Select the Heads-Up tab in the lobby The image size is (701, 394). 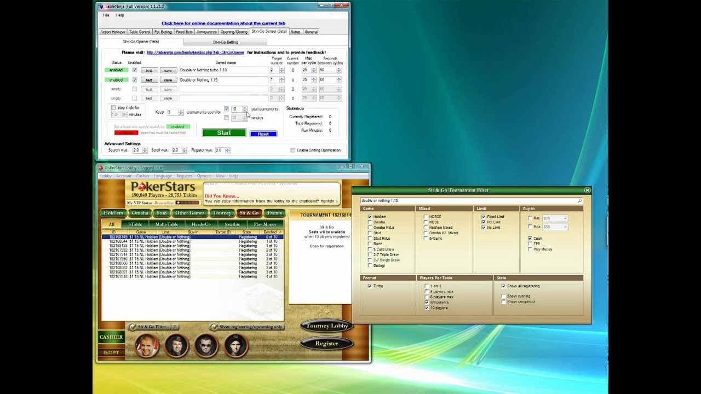[201, 224]
